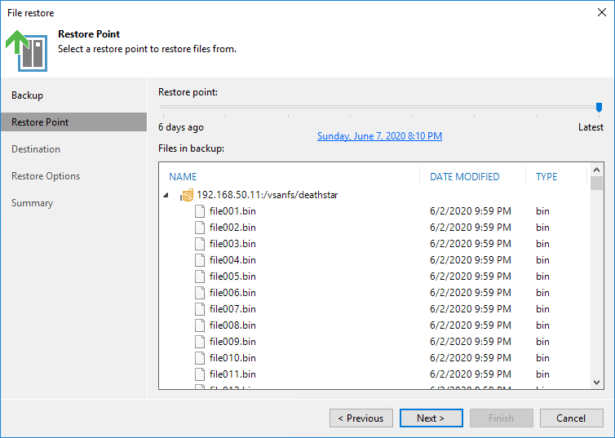Select the file007.bin name
Viewport: 615px width, 438px height.
click(x=232, y=309)
